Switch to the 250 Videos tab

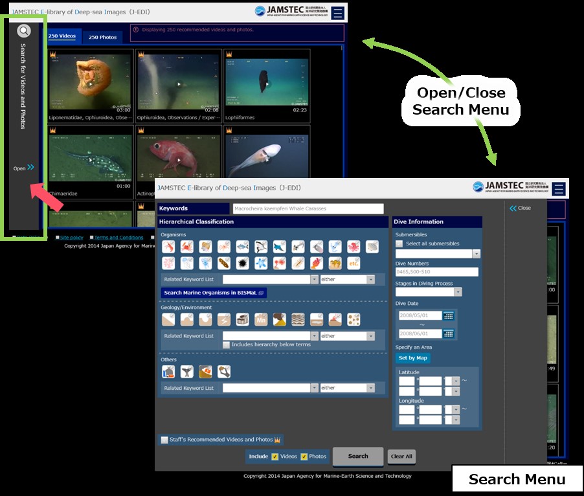coord(62,36)
